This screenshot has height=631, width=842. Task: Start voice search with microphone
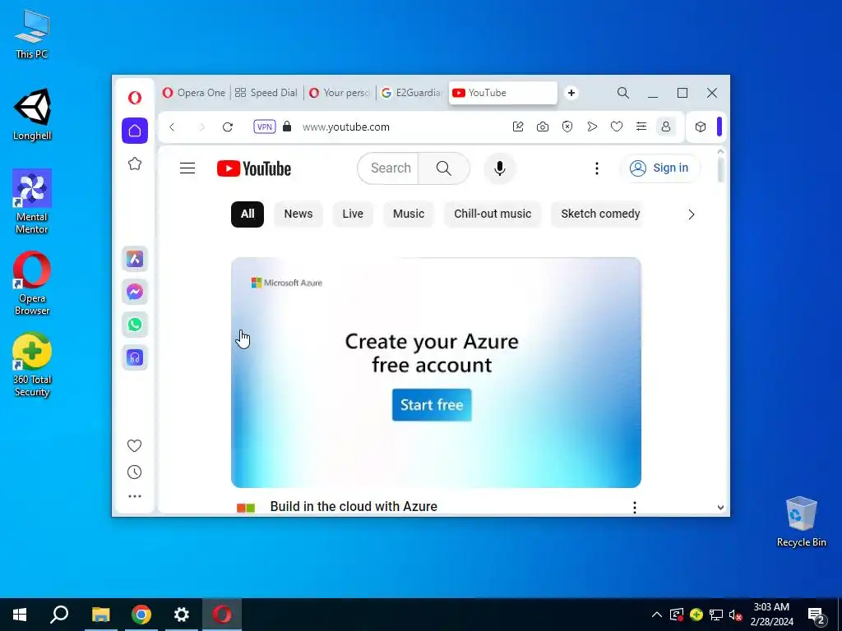499,168
